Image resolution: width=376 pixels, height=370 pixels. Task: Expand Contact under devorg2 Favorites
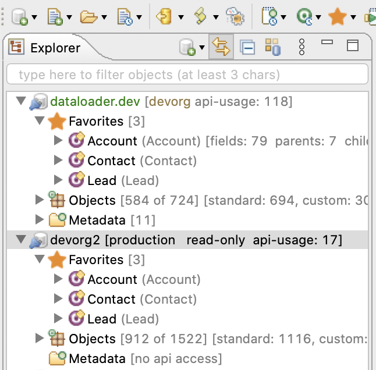58,298
